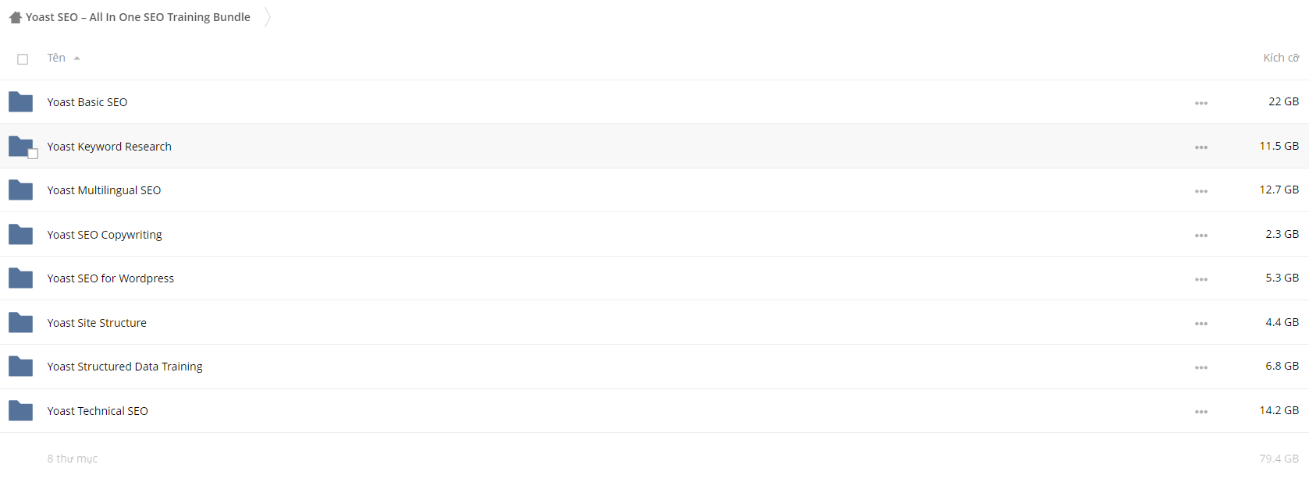The height and width of the screenshot is (482, 1309).
Task: Toggle the sort arrow next to Tên
Action: pyautogui.click(x=76, y=58)
